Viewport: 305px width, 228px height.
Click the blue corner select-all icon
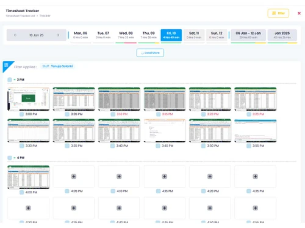pos(6,65)
